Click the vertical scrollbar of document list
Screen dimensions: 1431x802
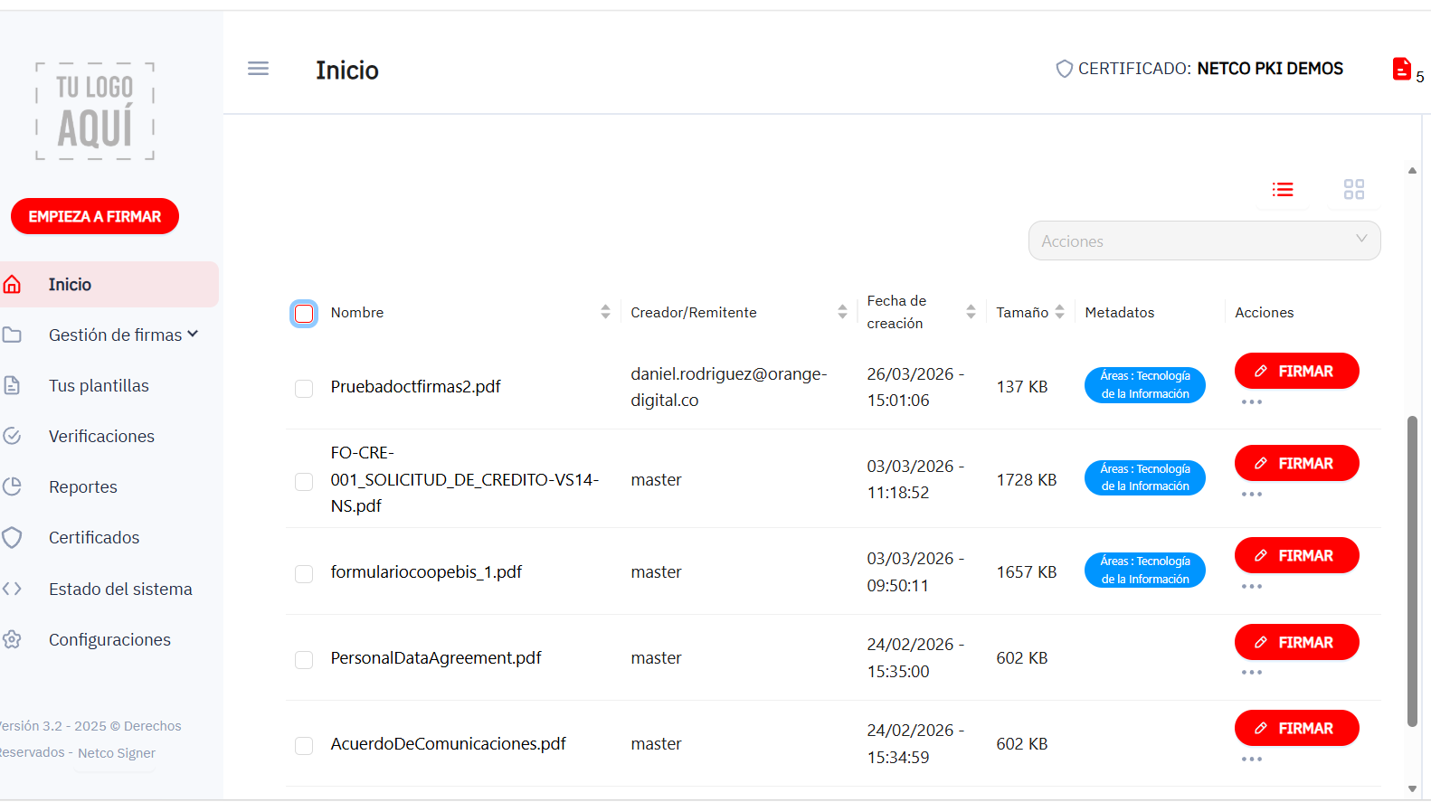click(1412, 571)
